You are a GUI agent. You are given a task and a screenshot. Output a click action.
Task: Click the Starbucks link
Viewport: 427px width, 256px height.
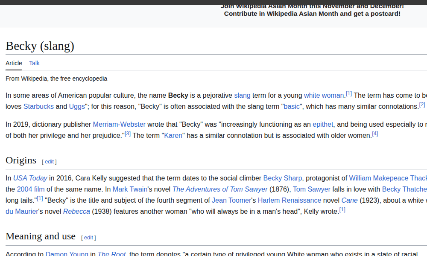(38, 107)
